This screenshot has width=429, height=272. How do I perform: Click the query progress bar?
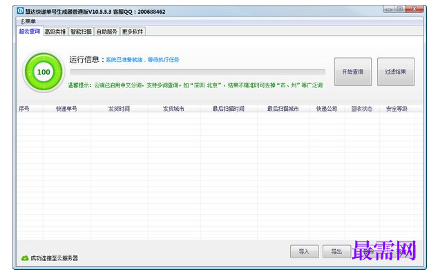pos(198,72)
